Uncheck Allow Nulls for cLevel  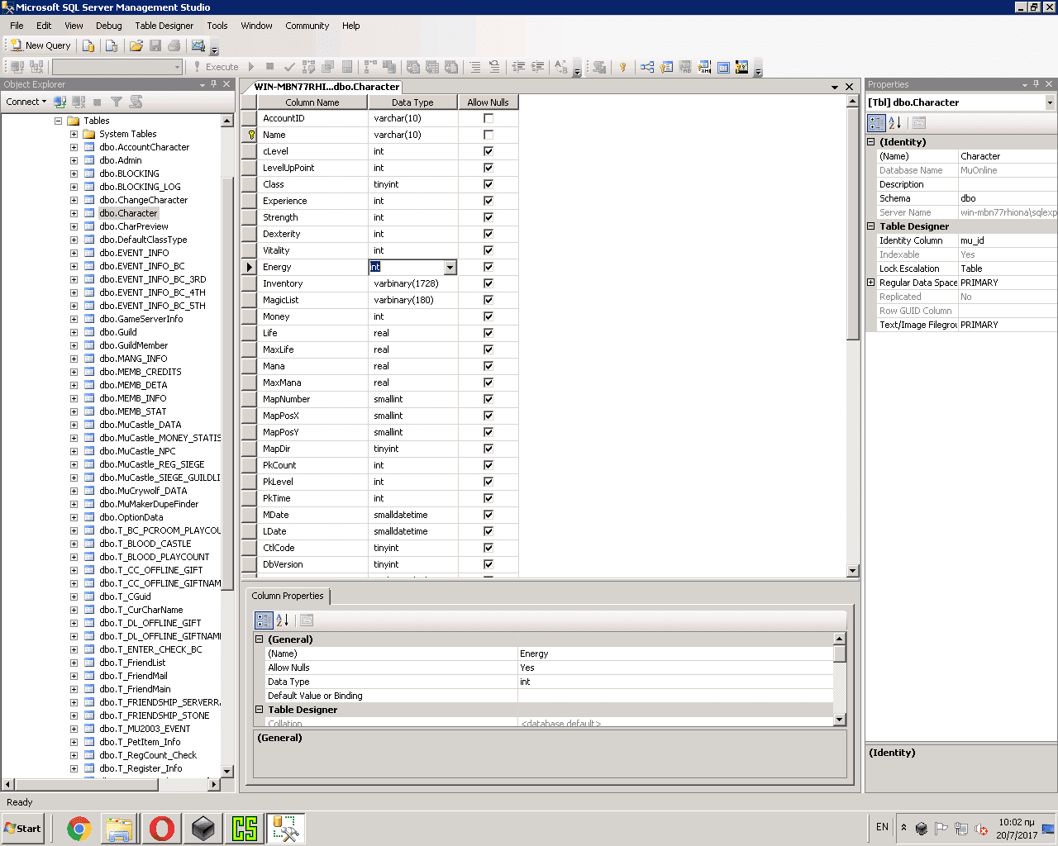488,151
